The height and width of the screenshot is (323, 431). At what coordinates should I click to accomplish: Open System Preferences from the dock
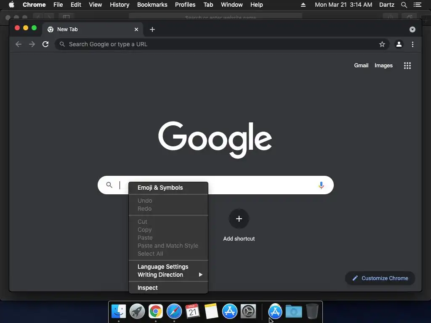coord(248,311)
